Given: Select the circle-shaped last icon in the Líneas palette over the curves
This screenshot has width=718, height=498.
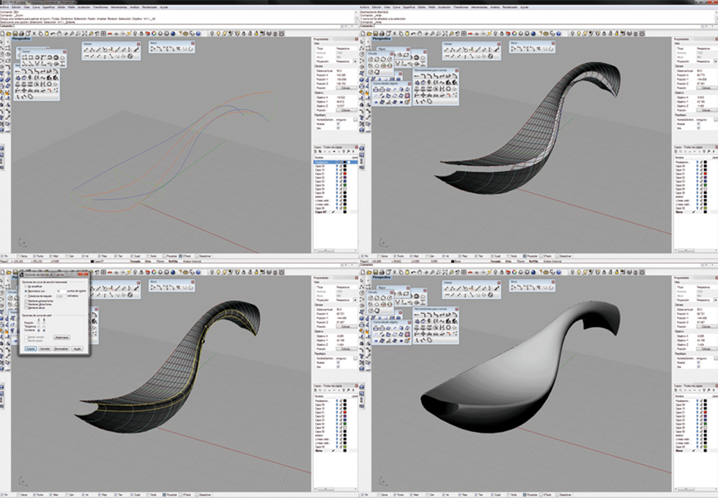Looking at the screenshot, I should point(130,56).
